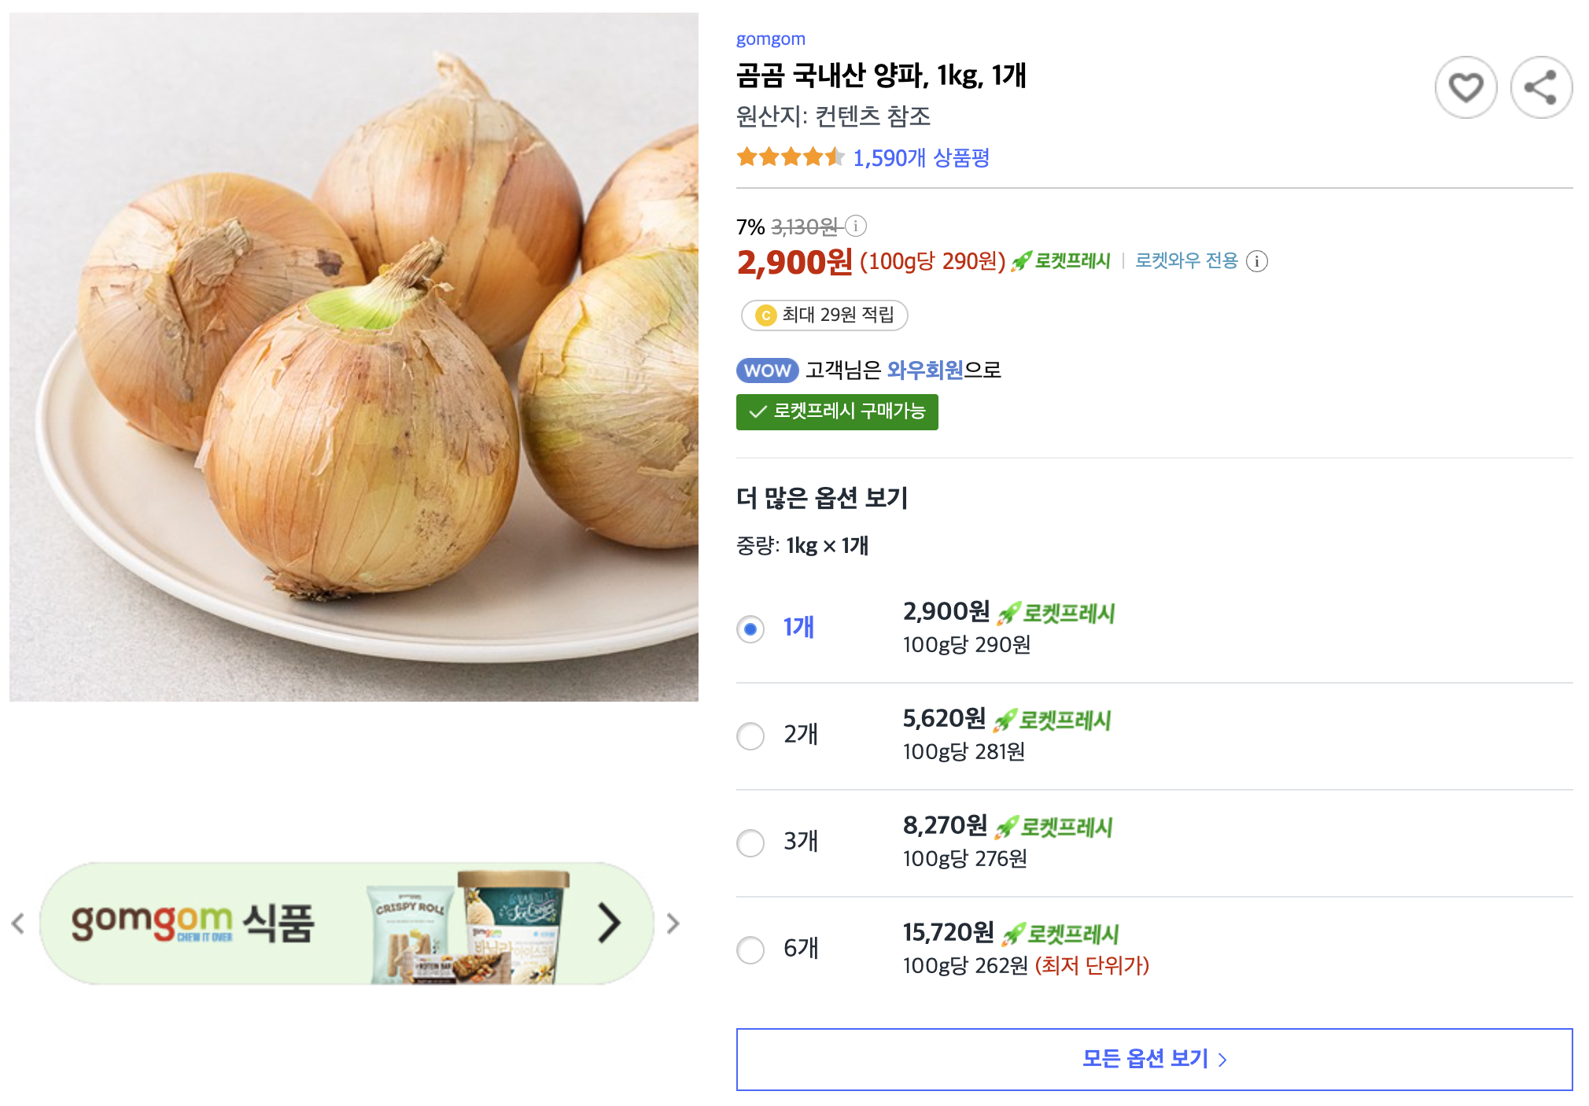Go to the previous banner with the left arrow
The width and height of the screenshot is (1589, 1106).
point(19,924)
